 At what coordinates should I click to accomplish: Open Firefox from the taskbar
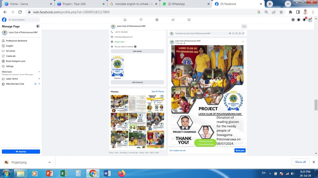[x=122, y=173]
